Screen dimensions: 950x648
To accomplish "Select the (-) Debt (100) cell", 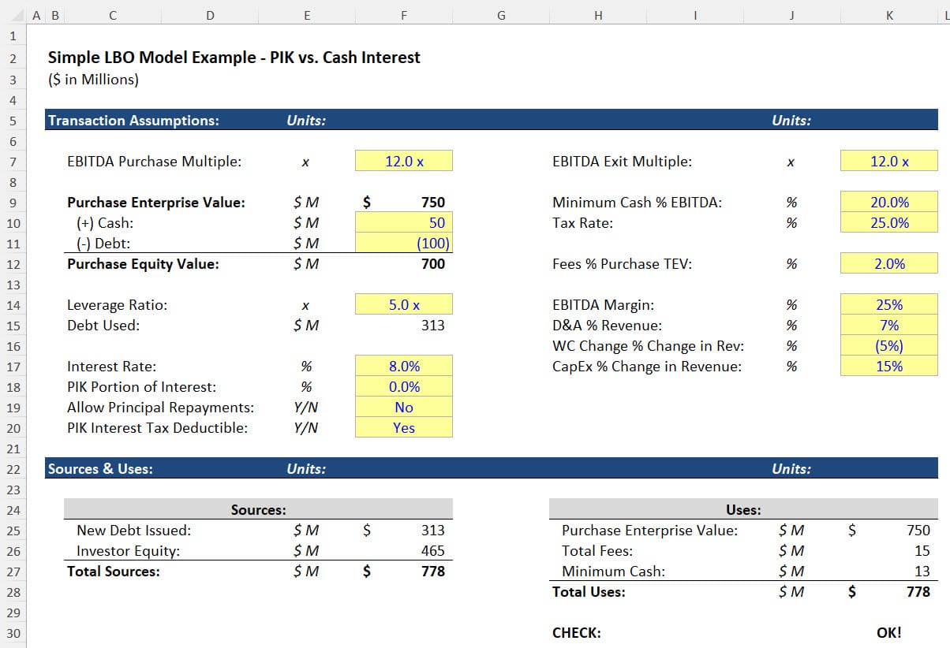I will point(404,243).
